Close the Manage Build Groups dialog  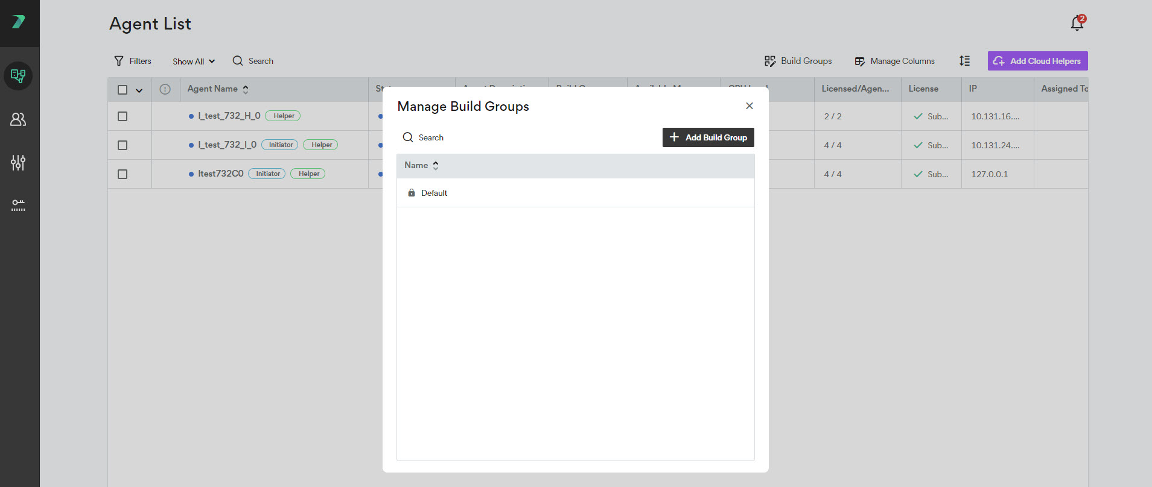[x=749, y=106]
